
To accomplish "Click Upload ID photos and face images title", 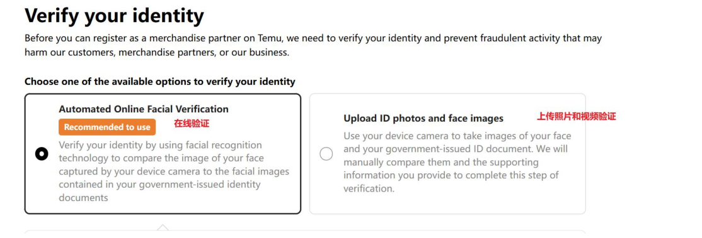I will pos(423,118).
